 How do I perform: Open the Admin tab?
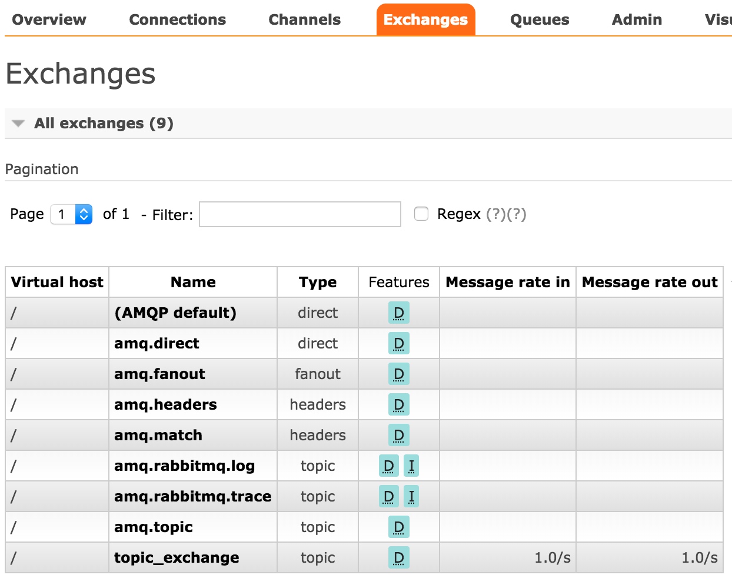(637, 19)
